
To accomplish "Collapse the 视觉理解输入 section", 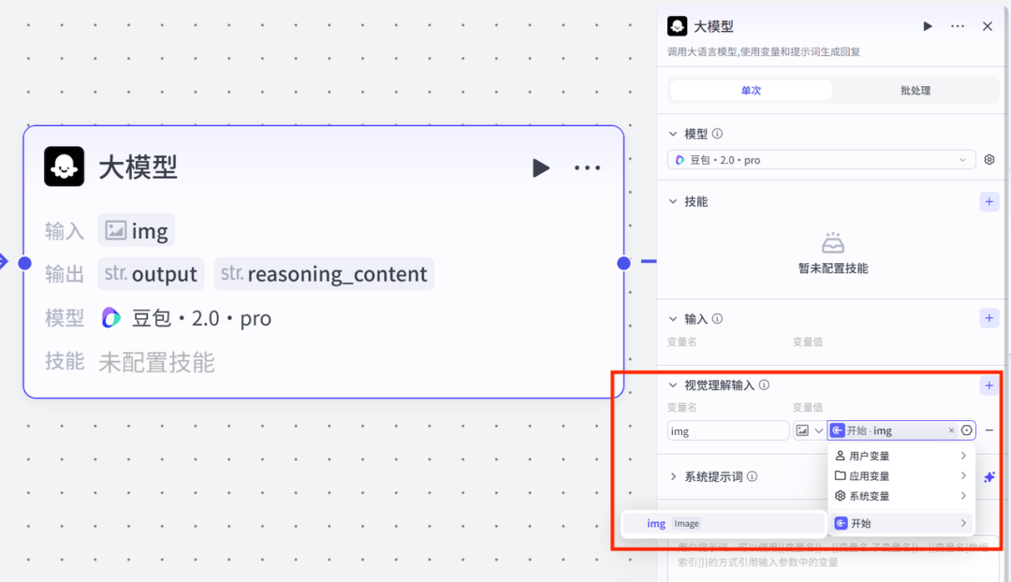I will click(x=673, y=386).
